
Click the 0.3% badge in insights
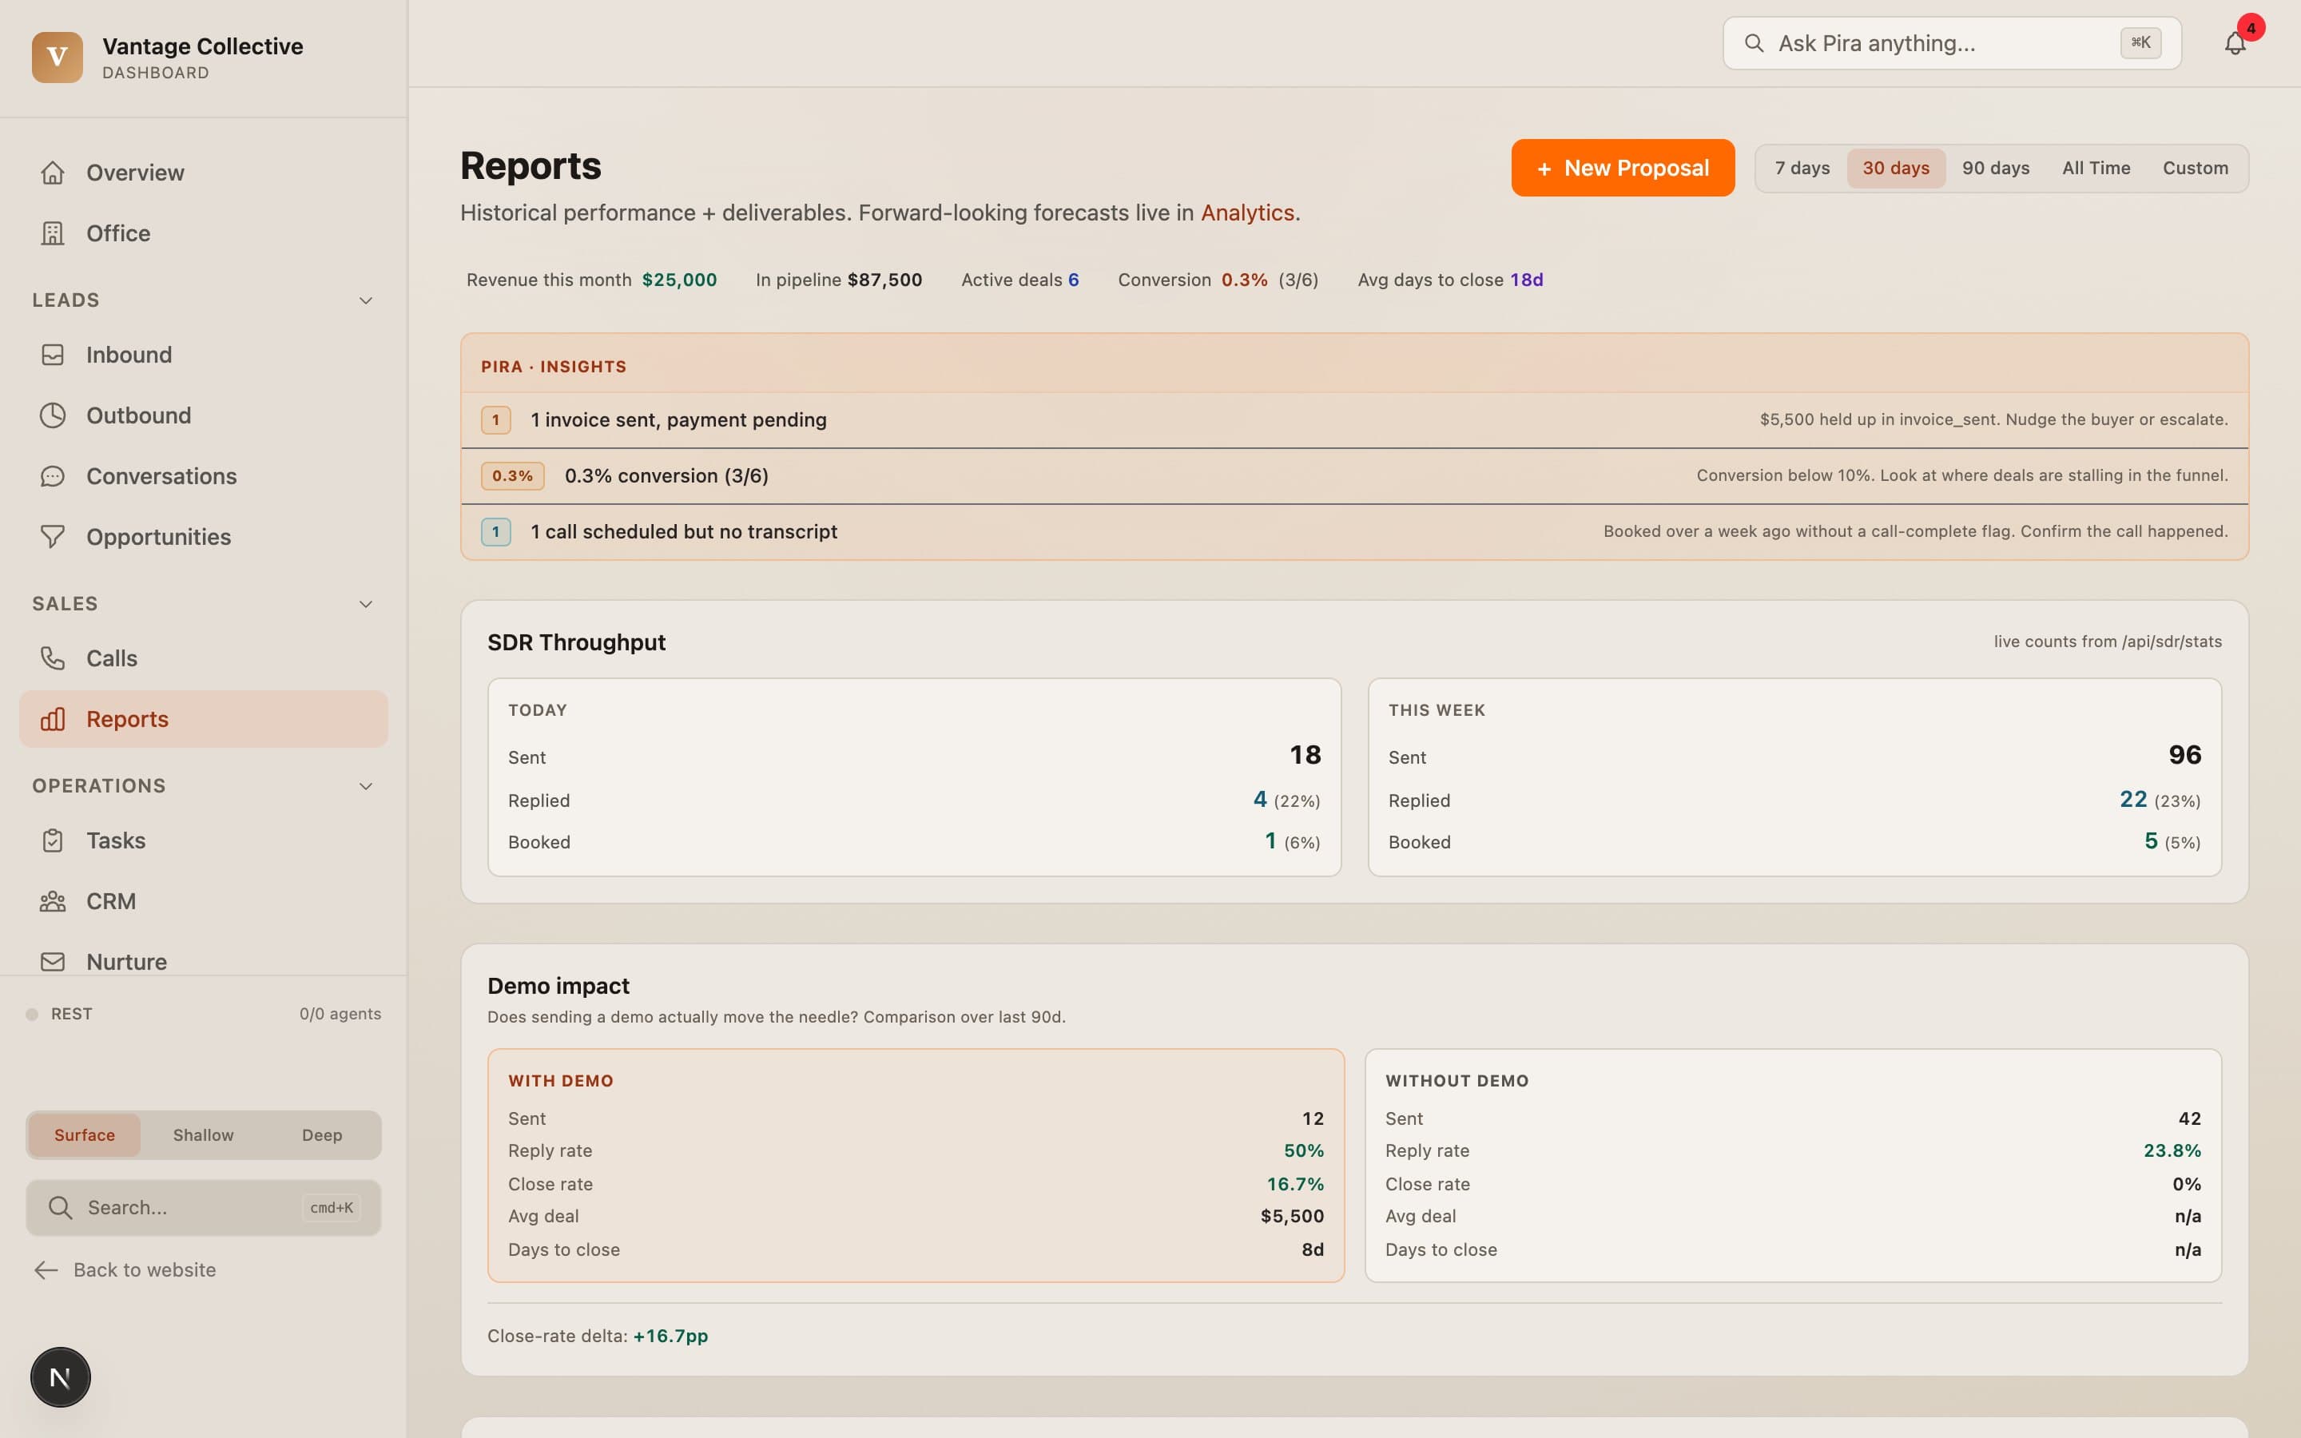[x=512, y=475]
